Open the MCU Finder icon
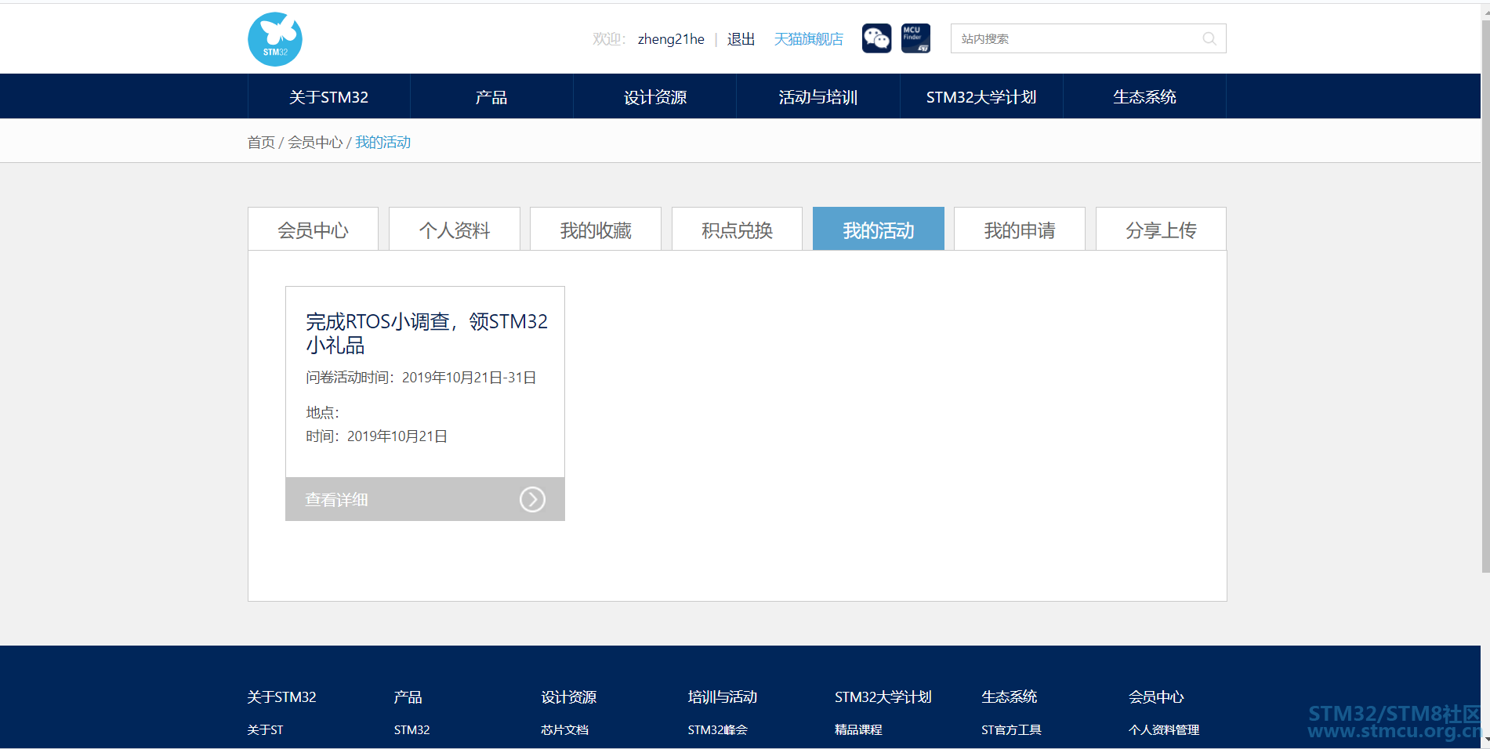The image size is (1490, 749). click(915, 38)
